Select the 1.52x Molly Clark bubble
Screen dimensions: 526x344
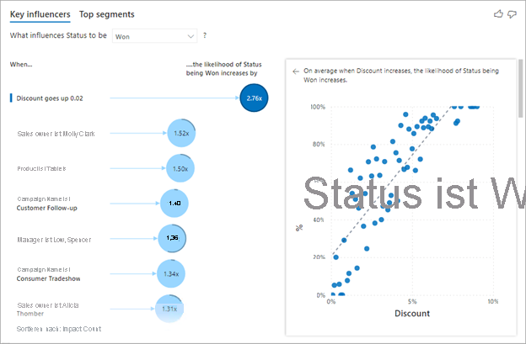click(181, 133)
